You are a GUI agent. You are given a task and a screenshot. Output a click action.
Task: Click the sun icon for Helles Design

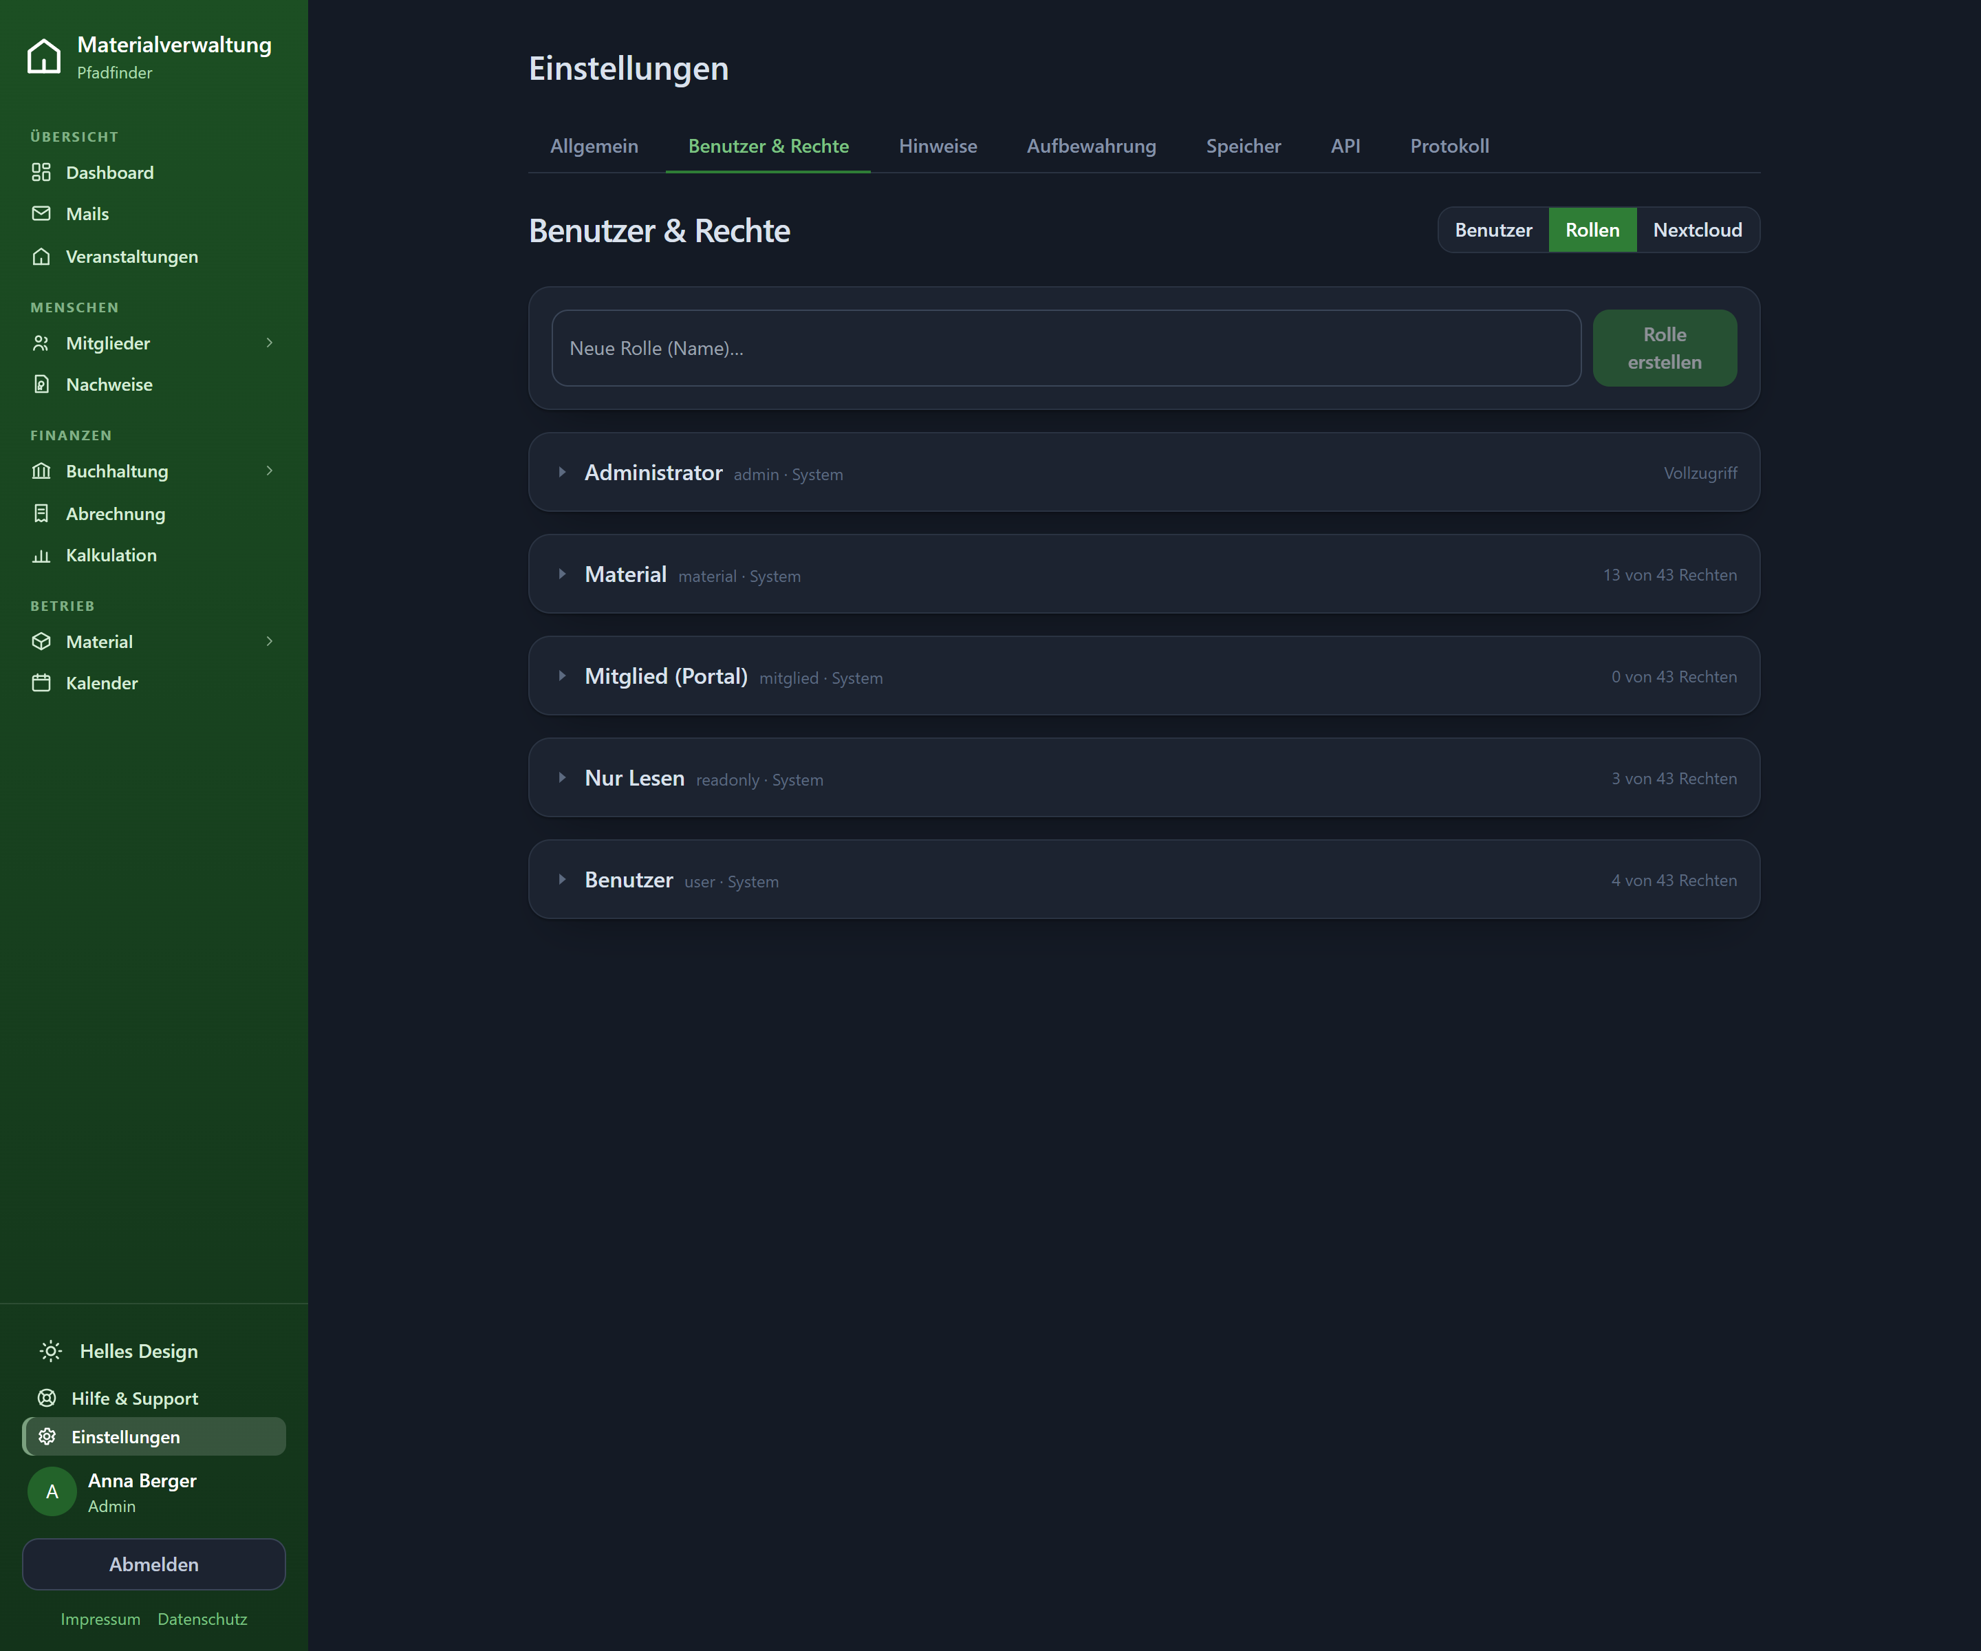[51, 1352]
